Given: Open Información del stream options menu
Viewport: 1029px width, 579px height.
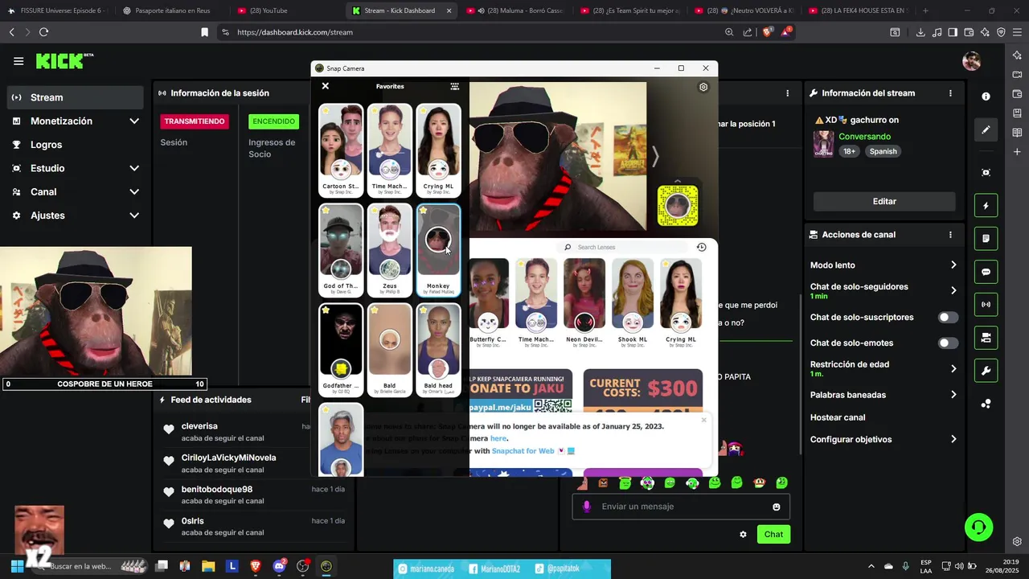Looking at the screenshot, I should pos(950,93).
